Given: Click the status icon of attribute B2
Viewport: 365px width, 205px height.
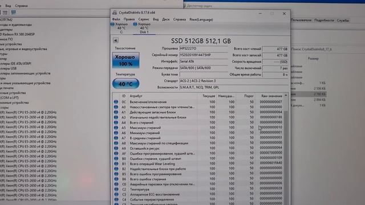Looking at the screenshot, I should (116, 169).
